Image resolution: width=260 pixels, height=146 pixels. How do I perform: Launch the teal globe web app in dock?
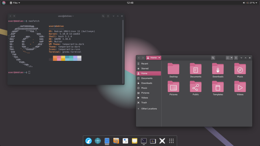click(97, 141)
